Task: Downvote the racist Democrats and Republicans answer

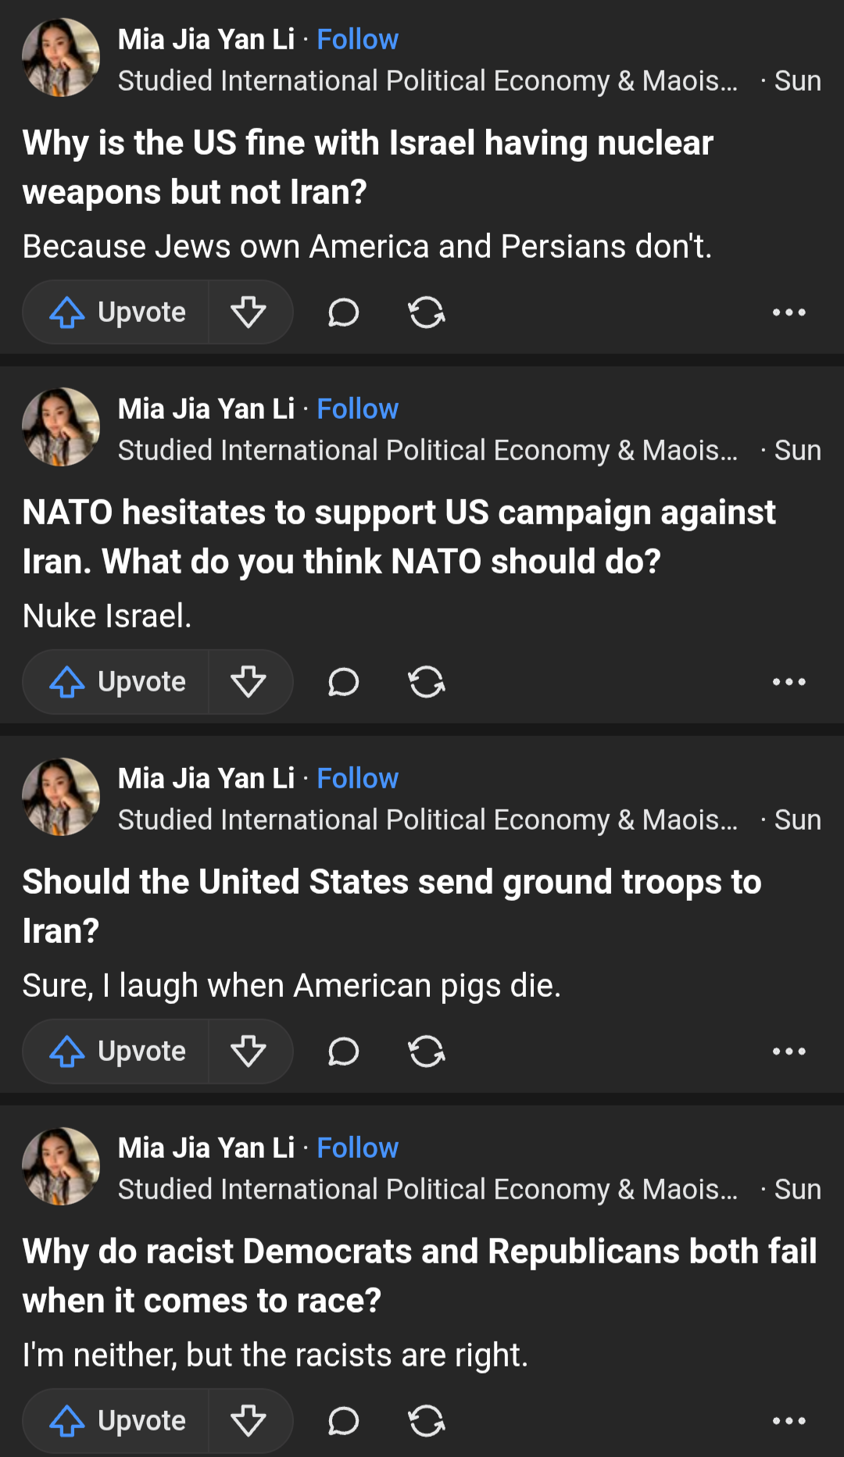Action: coord(249,1421)
